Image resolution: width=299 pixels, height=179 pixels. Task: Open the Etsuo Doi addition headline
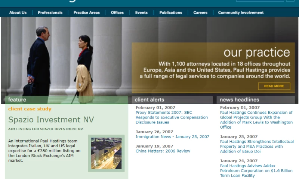pyautogui.click(x=257, y=147)
